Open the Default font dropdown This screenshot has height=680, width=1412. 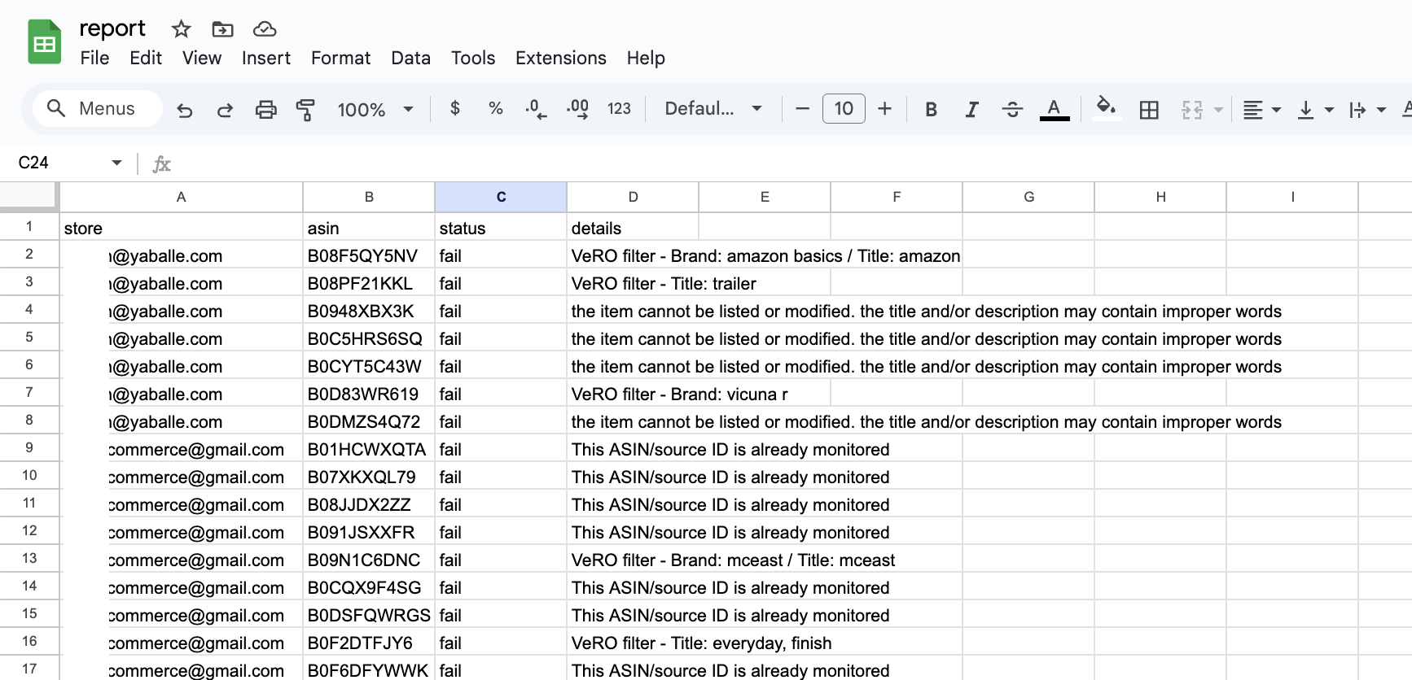tap(713, 108)
